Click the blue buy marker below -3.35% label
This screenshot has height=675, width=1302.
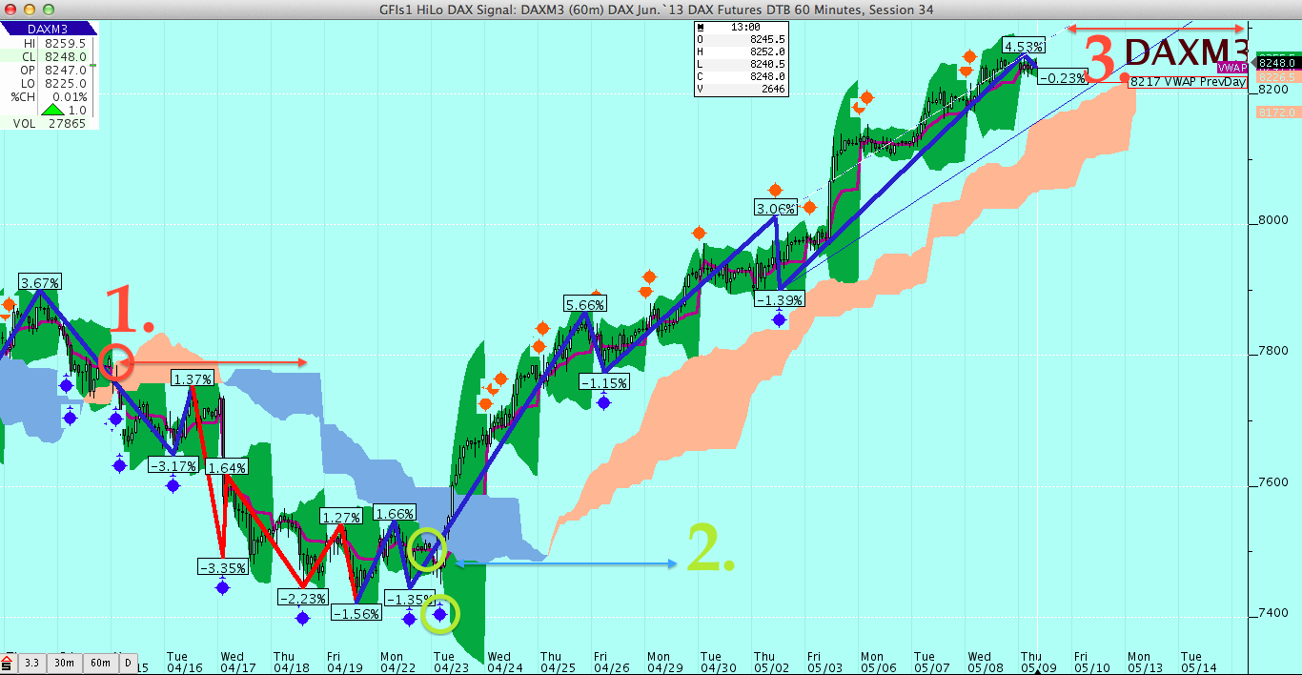click(223, 587)
